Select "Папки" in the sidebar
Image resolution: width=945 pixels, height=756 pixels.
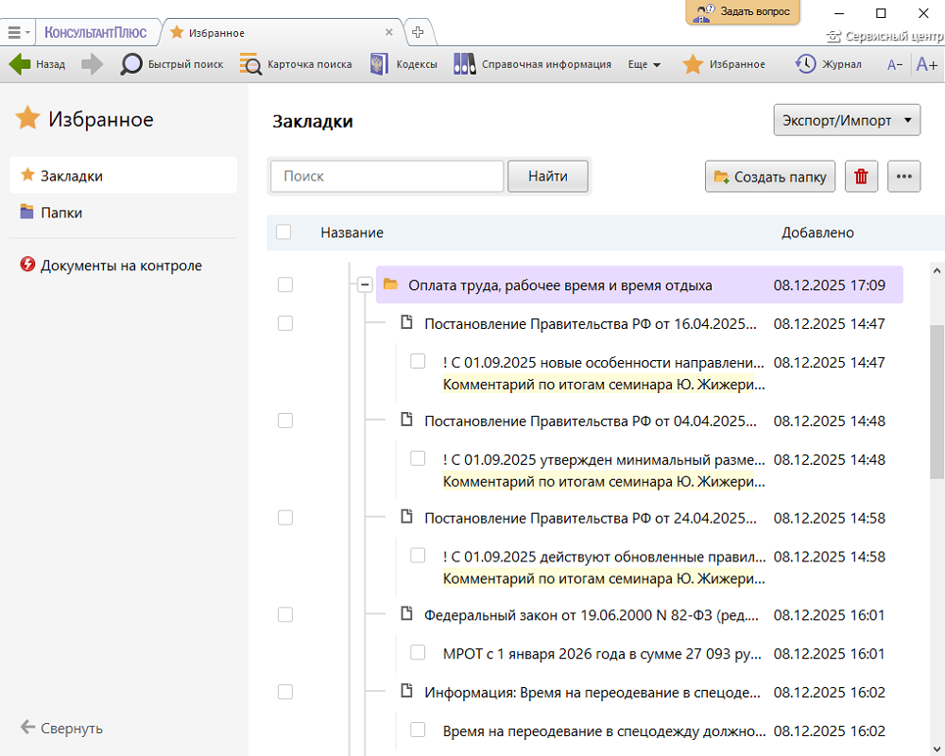61,213
